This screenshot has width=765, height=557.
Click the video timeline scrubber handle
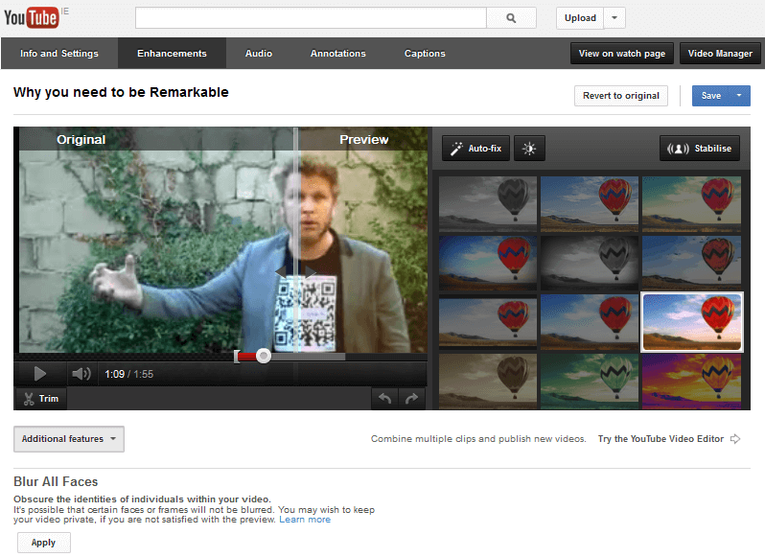(263, 356)
